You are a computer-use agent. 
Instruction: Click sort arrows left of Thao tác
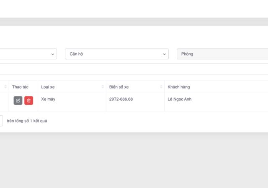pos(5,87)
